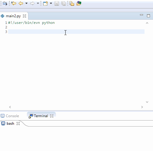Go to Last Edit Location icon
The width and height of the screenshot is (153, 151).
click(14, 3)
